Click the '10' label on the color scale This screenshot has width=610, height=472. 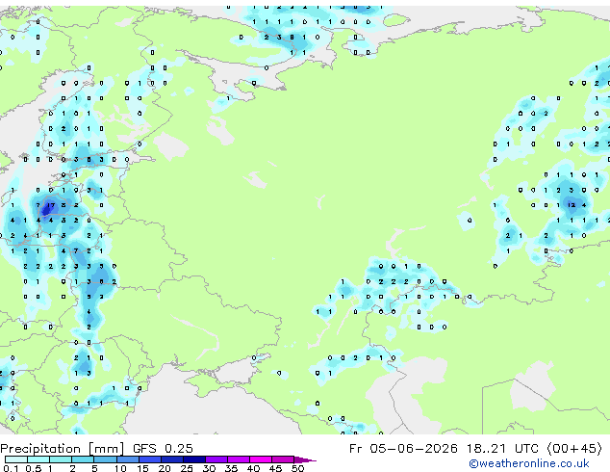coord(120,468)
